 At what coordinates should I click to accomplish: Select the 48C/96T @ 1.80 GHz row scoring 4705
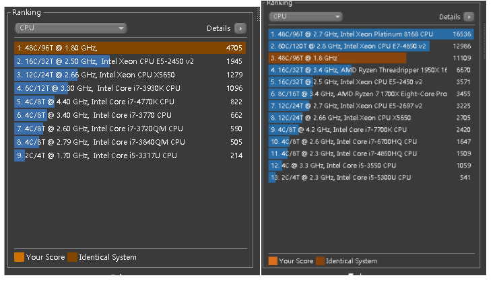130,48
